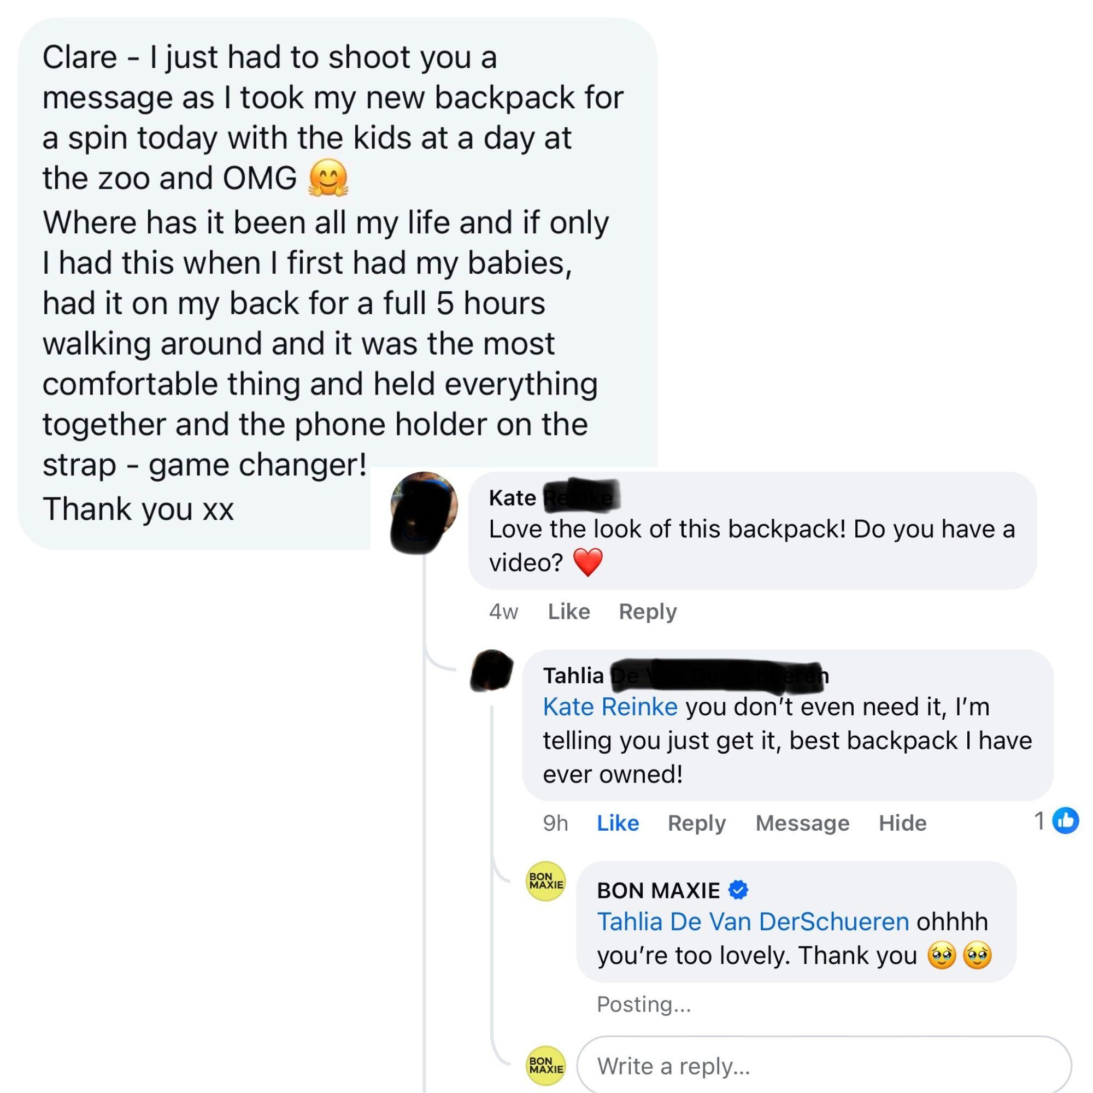
Task: Toggle Like on Tahlia's comment
Action: pos(617,823)
